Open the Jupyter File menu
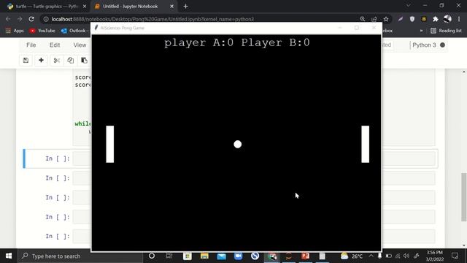Image resolution: width=467 pixels, height=263 pixels. point(31,45)
